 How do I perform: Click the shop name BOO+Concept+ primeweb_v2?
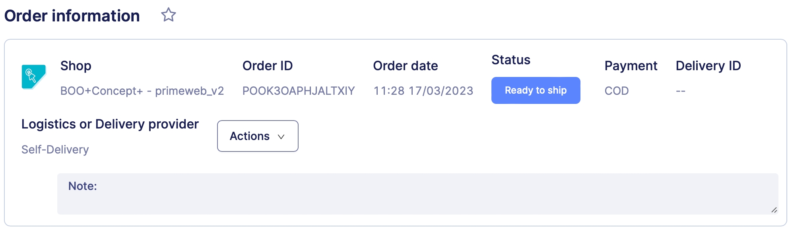[x=142, y=91]
